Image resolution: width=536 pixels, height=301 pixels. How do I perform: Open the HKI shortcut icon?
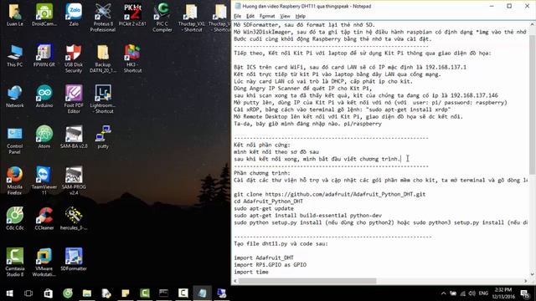pos(132,59)
